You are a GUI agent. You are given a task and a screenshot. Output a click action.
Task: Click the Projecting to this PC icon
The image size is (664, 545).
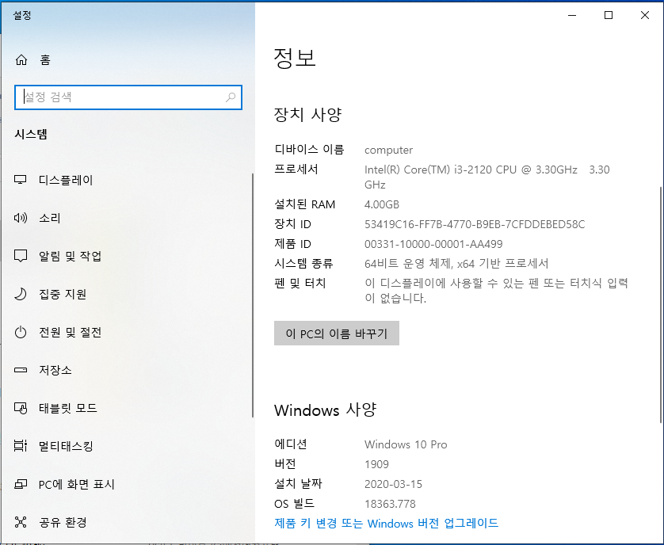(x=21, y=484)
